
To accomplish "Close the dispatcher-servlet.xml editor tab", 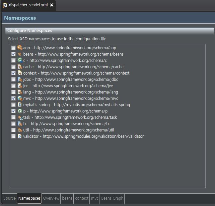I will (52, 5).
